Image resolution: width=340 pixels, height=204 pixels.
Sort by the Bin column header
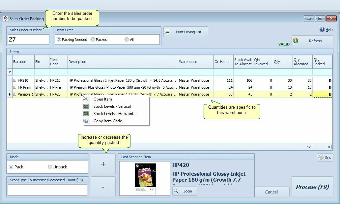click(42, 62)
